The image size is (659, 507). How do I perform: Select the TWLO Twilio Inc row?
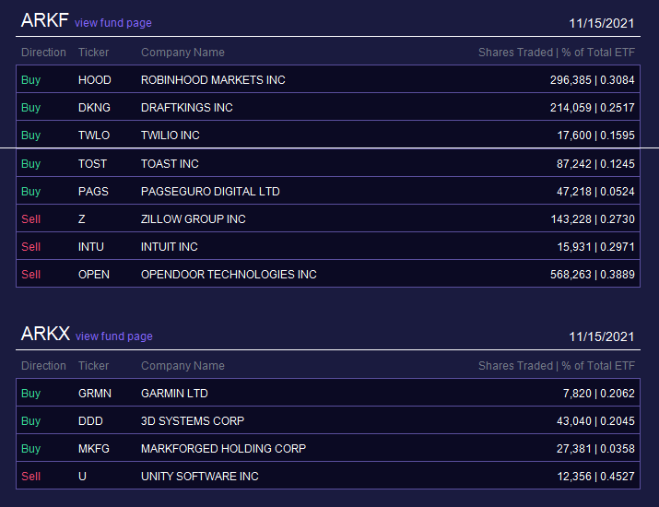point(328,135)
